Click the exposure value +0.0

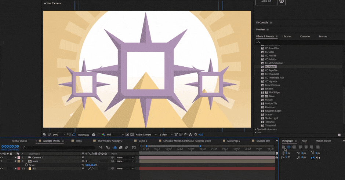click(201, 135)
